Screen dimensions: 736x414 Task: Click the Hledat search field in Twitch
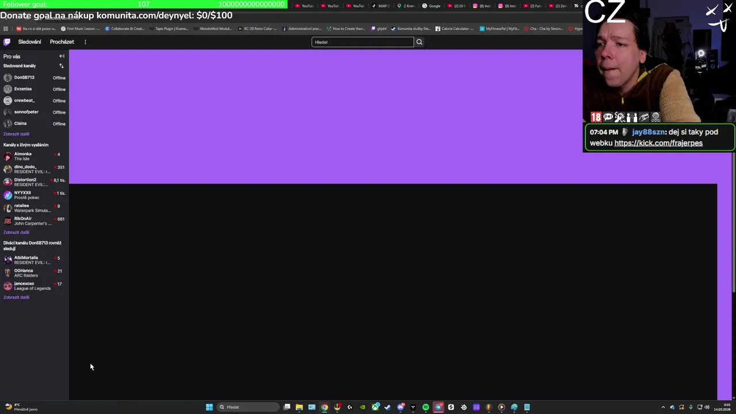pyautogui.click(x=362, y=42)
